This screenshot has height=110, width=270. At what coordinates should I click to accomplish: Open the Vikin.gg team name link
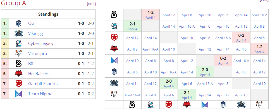36,34
